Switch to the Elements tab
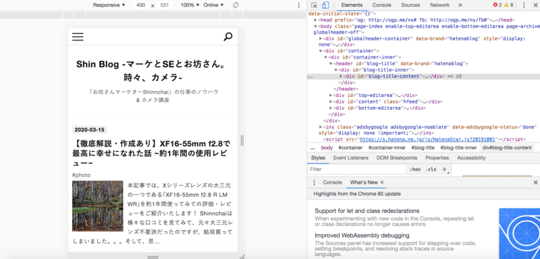This screenshot has height=259, width=540. 352,5
